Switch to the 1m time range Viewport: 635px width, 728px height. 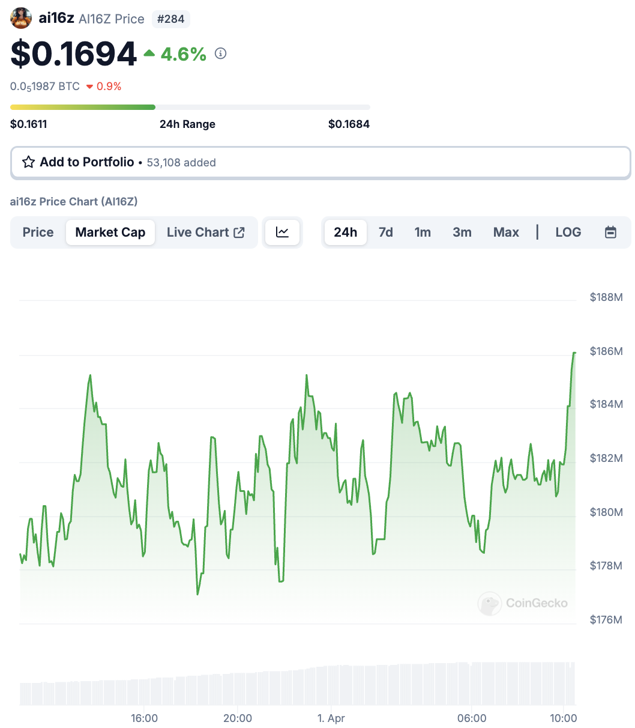tap(423, 232)
